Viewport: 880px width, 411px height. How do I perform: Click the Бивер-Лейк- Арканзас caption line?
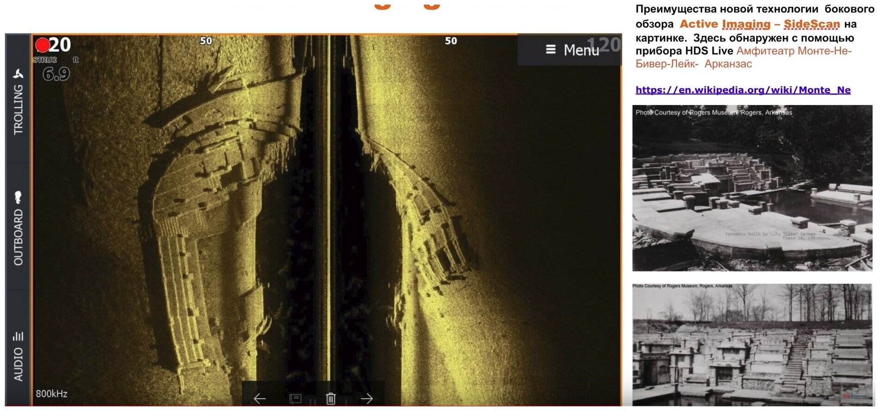(694, 64)
